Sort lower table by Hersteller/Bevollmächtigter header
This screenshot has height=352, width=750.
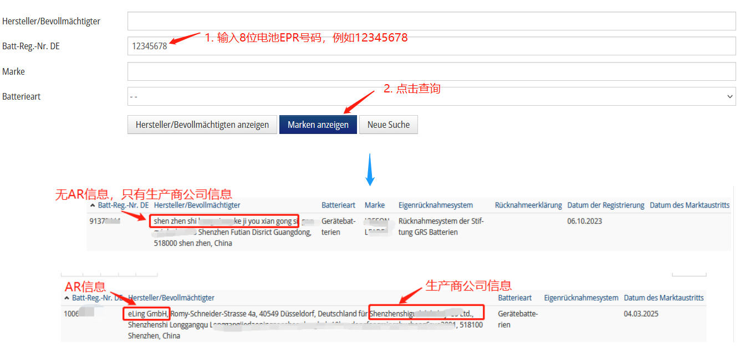click(x=171, y=298)
